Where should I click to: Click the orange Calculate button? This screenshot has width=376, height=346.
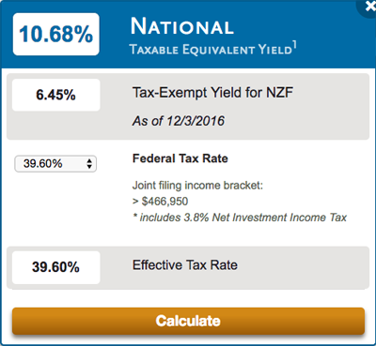click(188, 321)
